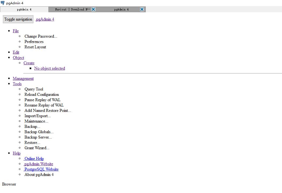282x193 pixels.
Task: Switch to Navicat Download tab
Action: [73, 9]
